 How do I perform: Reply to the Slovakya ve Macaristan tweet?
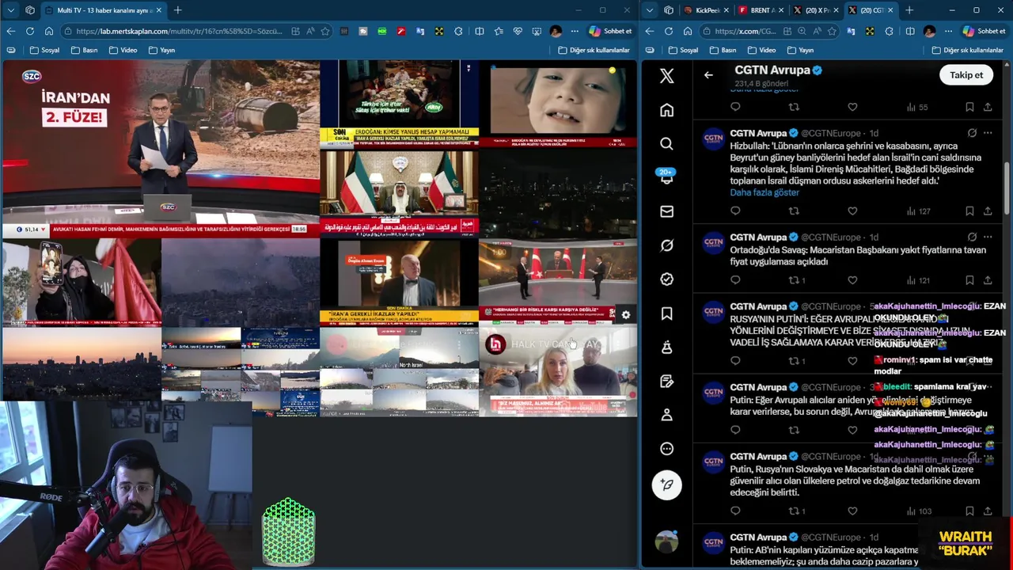click(735, 511)
